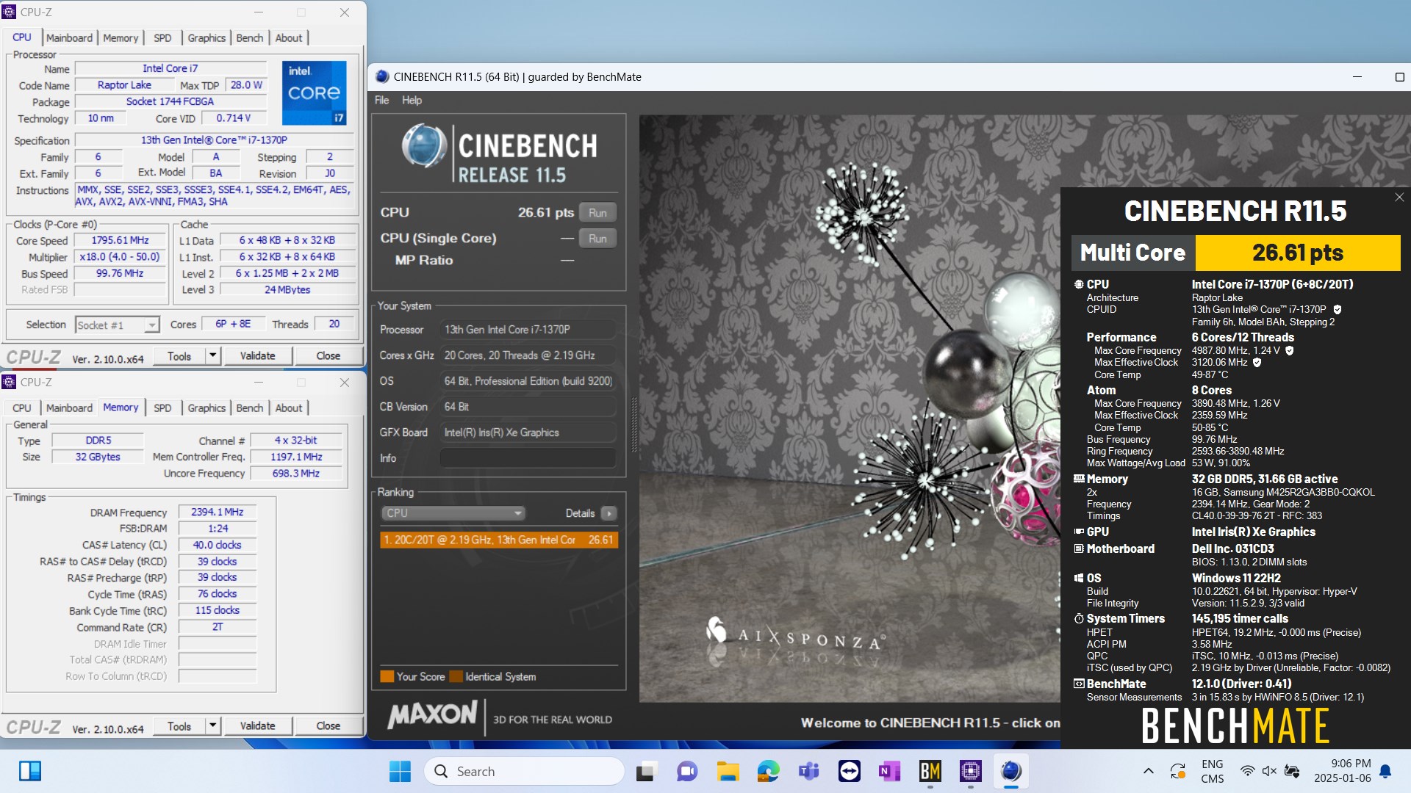Open Tools dropdown arrow in top CPU-Z window

click(x=212, y=356)
